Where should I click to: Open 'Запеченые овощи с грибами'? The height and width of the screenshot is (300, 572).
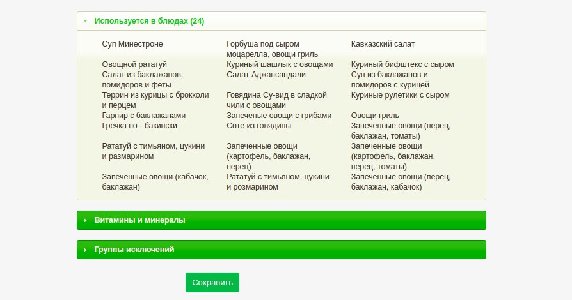click(279, 116)
